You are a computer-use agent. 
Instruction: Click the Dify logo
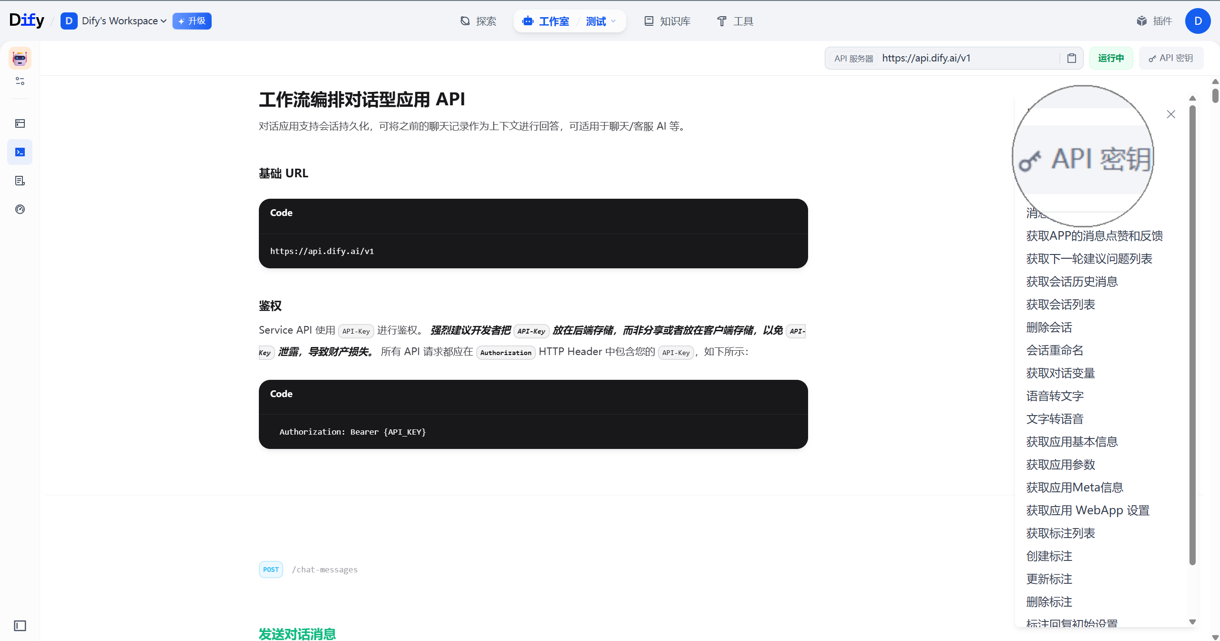tap(27, 20)
